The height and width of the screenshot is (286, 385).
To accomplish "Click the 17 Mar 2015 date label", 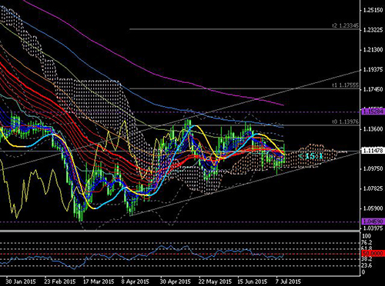I will tap(99, 281).
